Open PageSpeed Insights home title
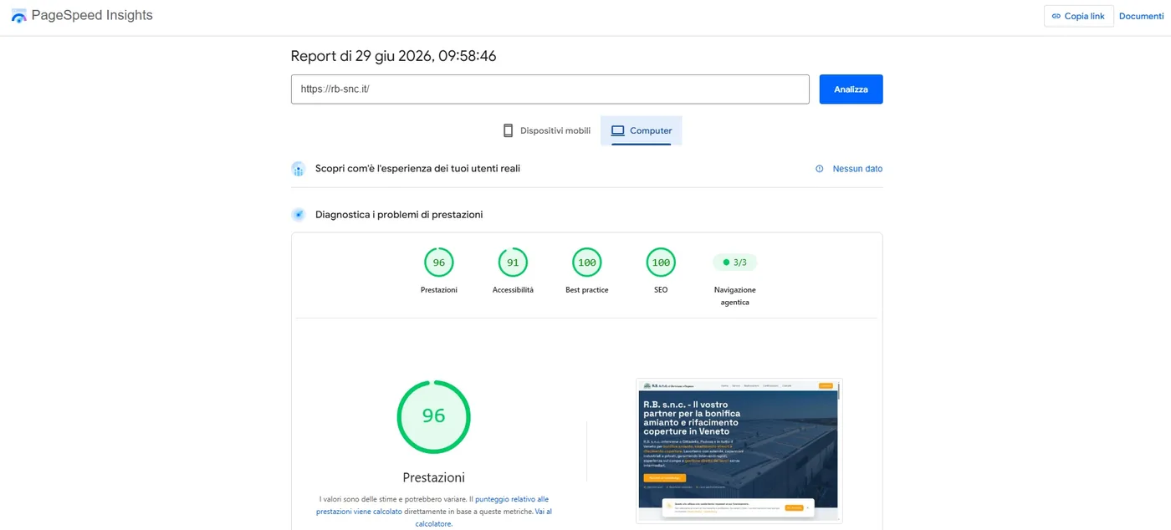The width and height of the screenshot is (1171, 530). (x=92, y=16)
